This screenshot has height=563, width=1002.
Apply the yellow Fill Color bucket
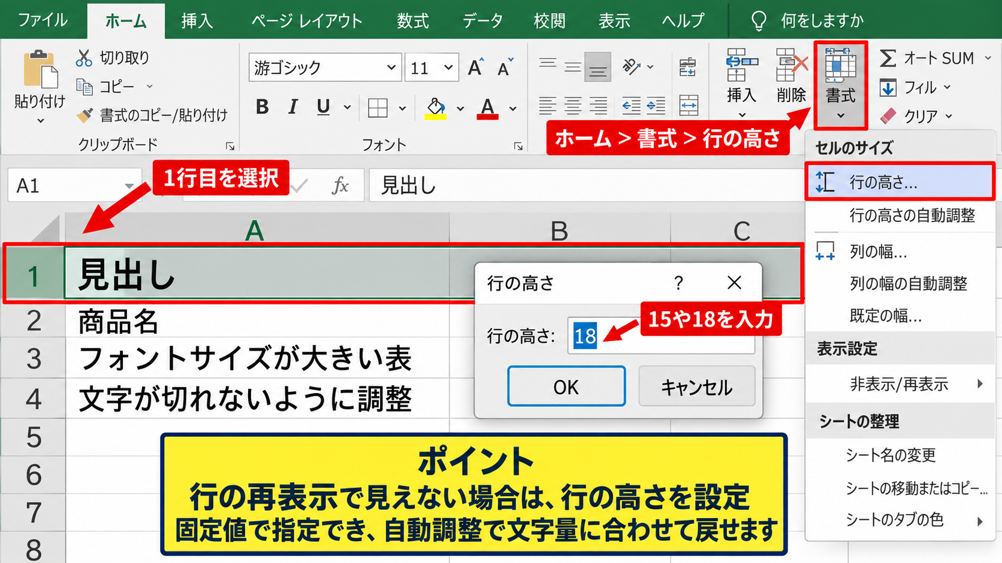point(436,108)
